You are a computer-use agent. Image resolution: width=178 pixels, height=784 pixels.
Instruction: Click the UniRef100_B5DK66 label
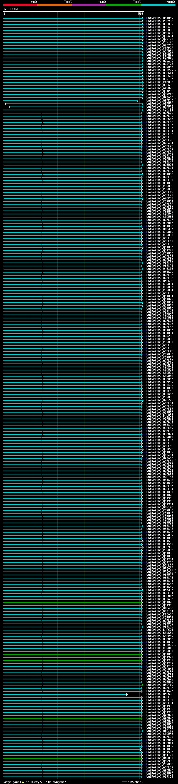(x=160, y=281)
